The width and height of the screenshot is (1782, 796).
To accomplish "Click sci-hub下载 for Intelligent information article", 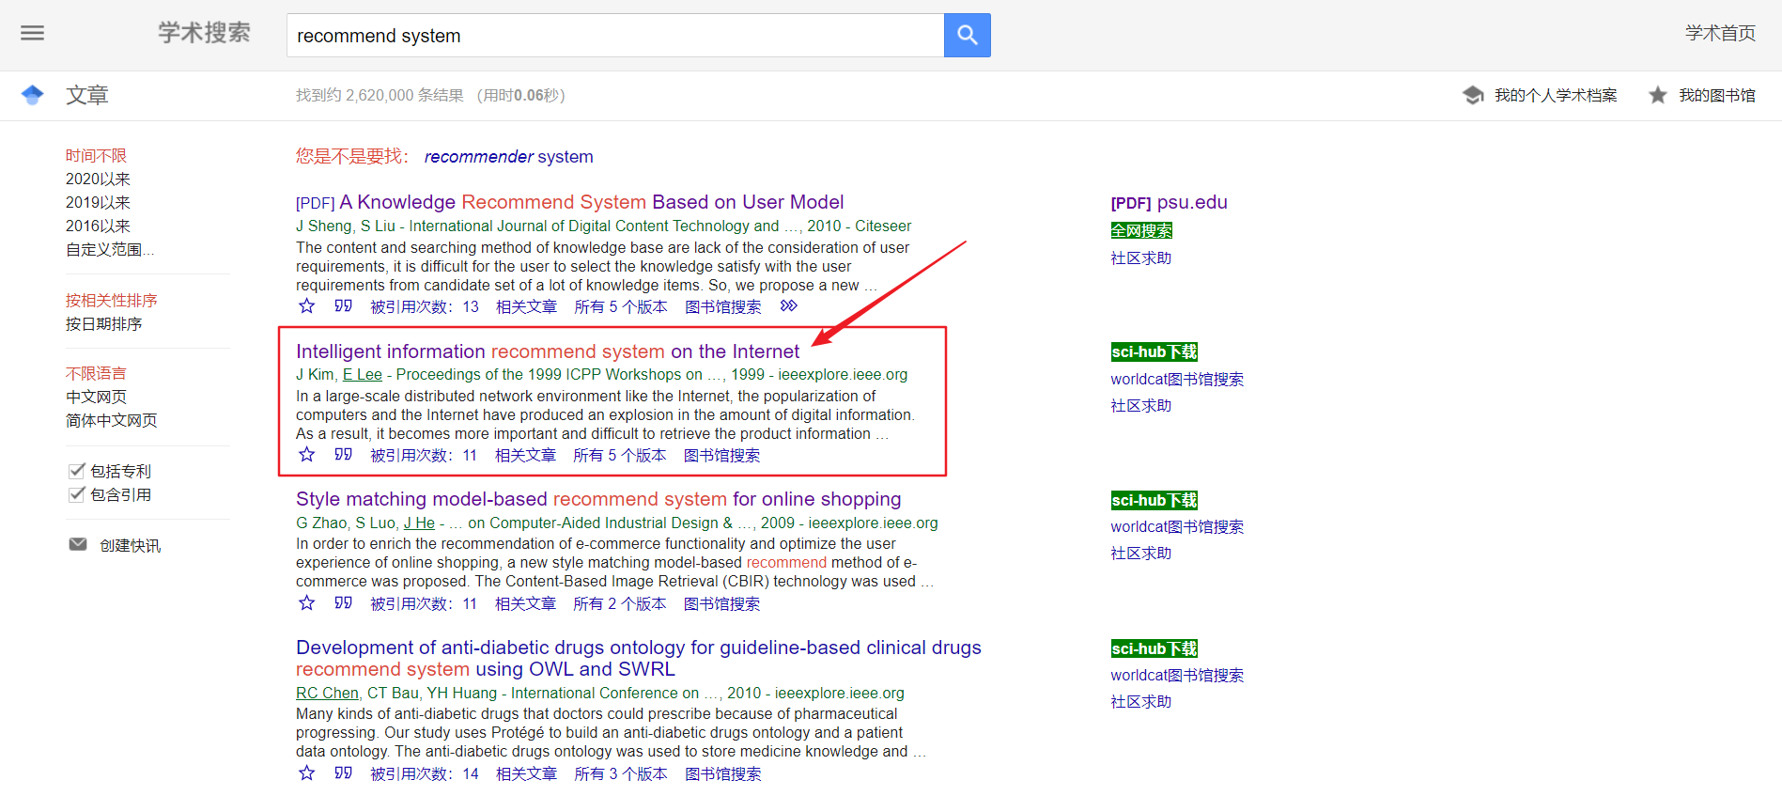I will coord(1154,352).
